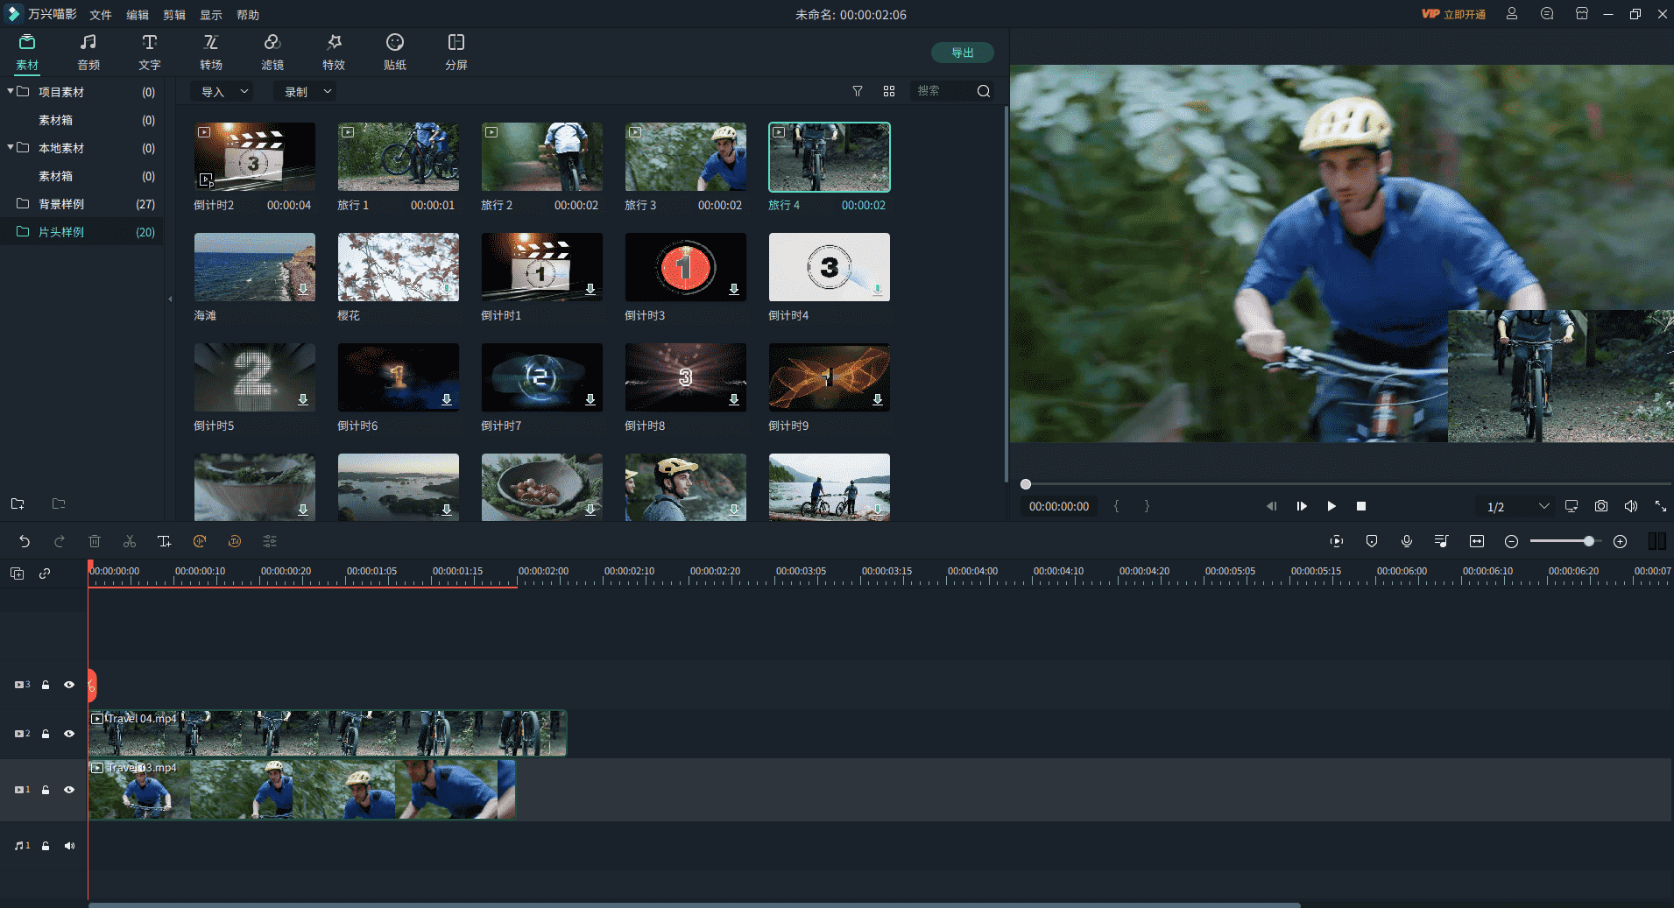Open the preview quality 1/2 dropdown
Viewport: 1674px width, 908px height.
1517,506
